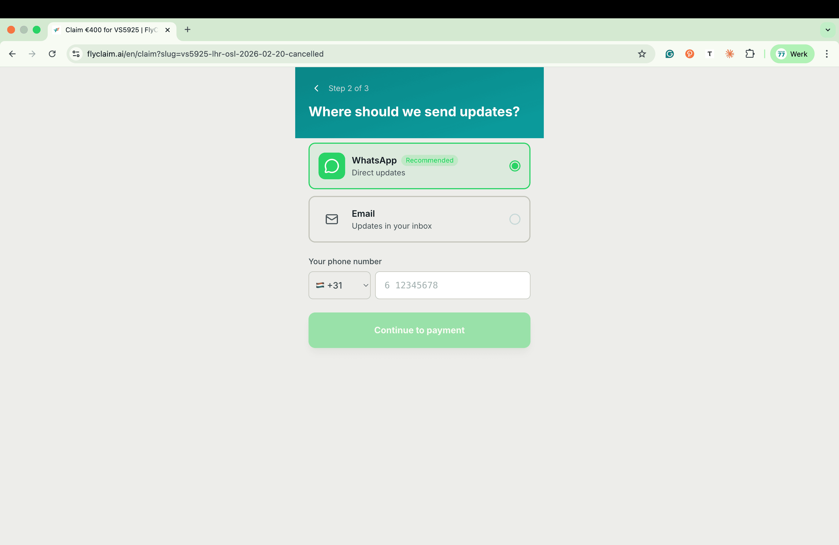Click the phone number input field
The image size is (839, 545).
pyautogui.click(x=452, y=285)
